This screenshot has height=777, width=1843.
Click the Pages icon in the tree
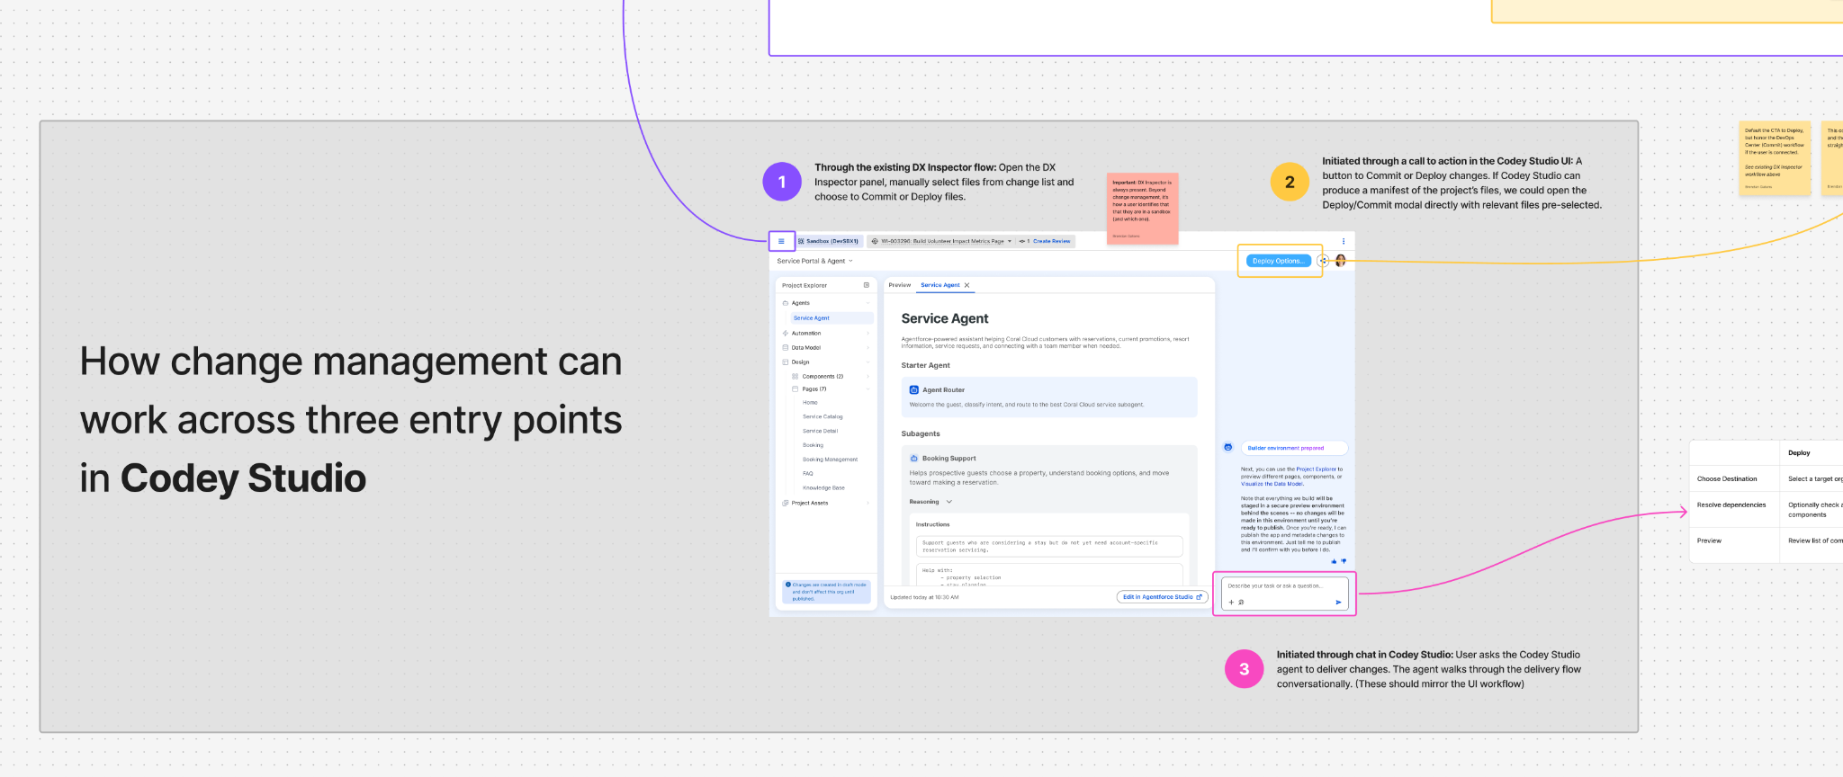796,389
